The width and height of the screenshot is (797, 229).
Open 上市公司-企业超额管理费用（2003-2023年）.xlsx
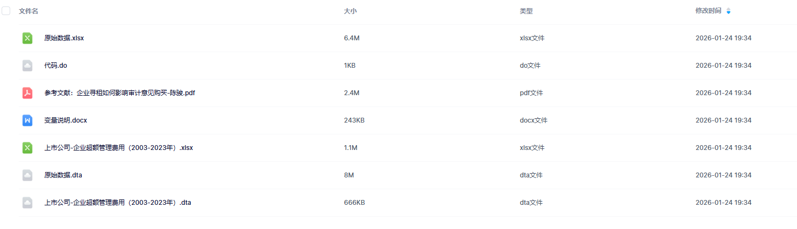(x=118, y=148)
